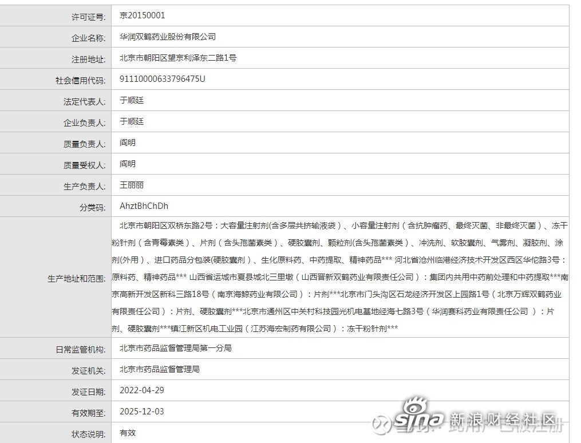Click the classification code AhztBhChDh

click(x=144, y=206)
